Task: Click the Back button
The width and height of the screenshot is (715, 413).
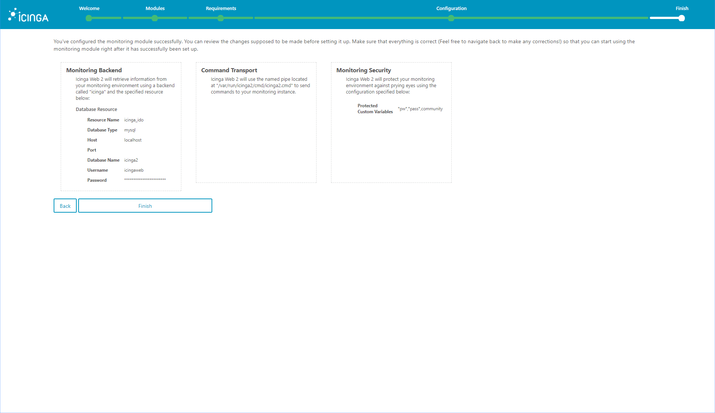Action: pyautogui.click(x=65, y=206)
